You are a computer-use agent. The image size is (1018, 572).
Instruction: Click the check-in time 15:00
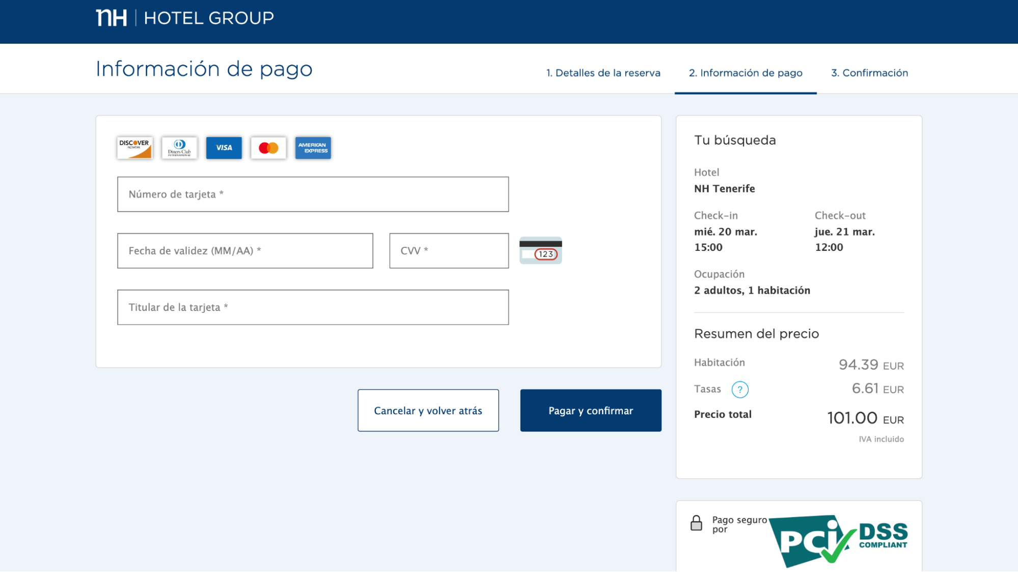[x=708, y=247]
